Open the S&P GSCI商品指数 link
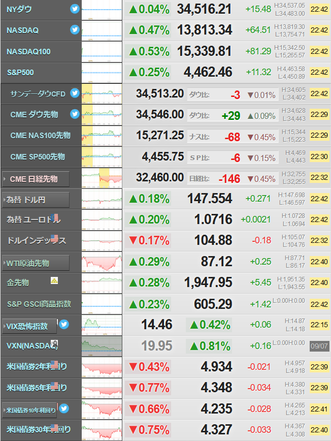 point(39,304)
